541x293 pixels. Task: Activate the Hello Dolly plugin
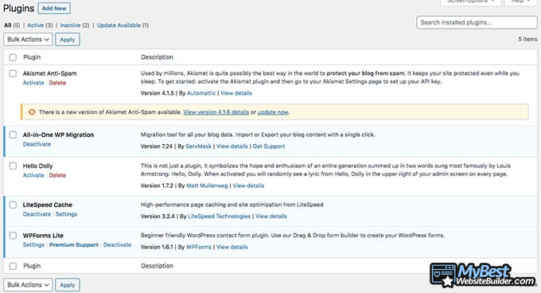[33, 175]
